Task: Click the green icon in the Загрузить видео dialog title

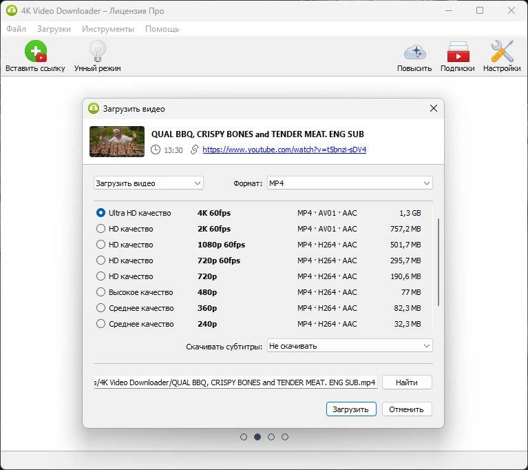Action: pyautogui.click(x=93, y=109)
